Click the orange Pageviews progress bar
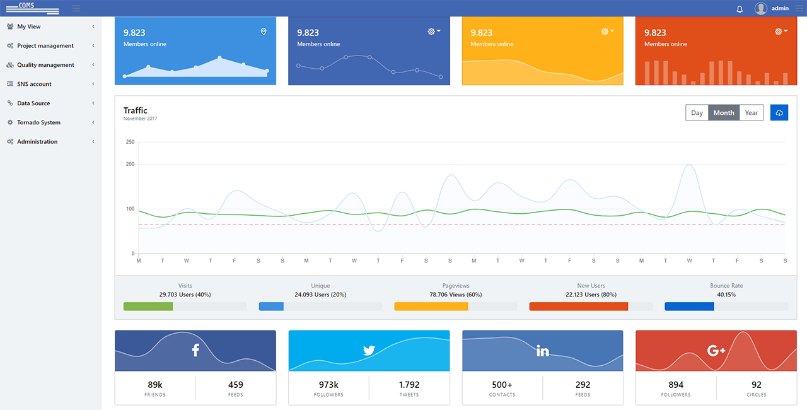This screenshot has width=807, height=410. point(431,307)
